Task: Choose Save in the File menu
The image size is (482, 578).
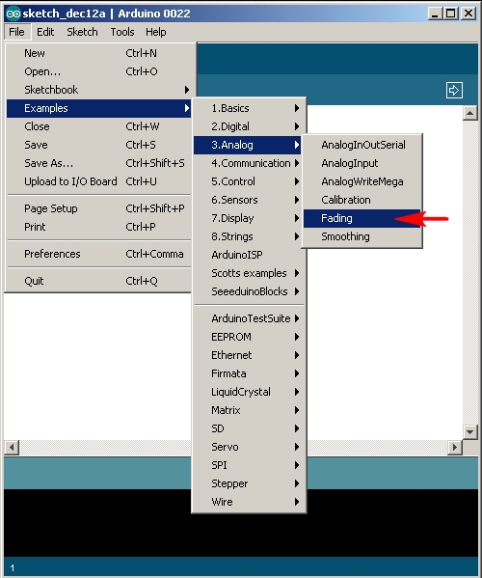Action: (98, 145)
